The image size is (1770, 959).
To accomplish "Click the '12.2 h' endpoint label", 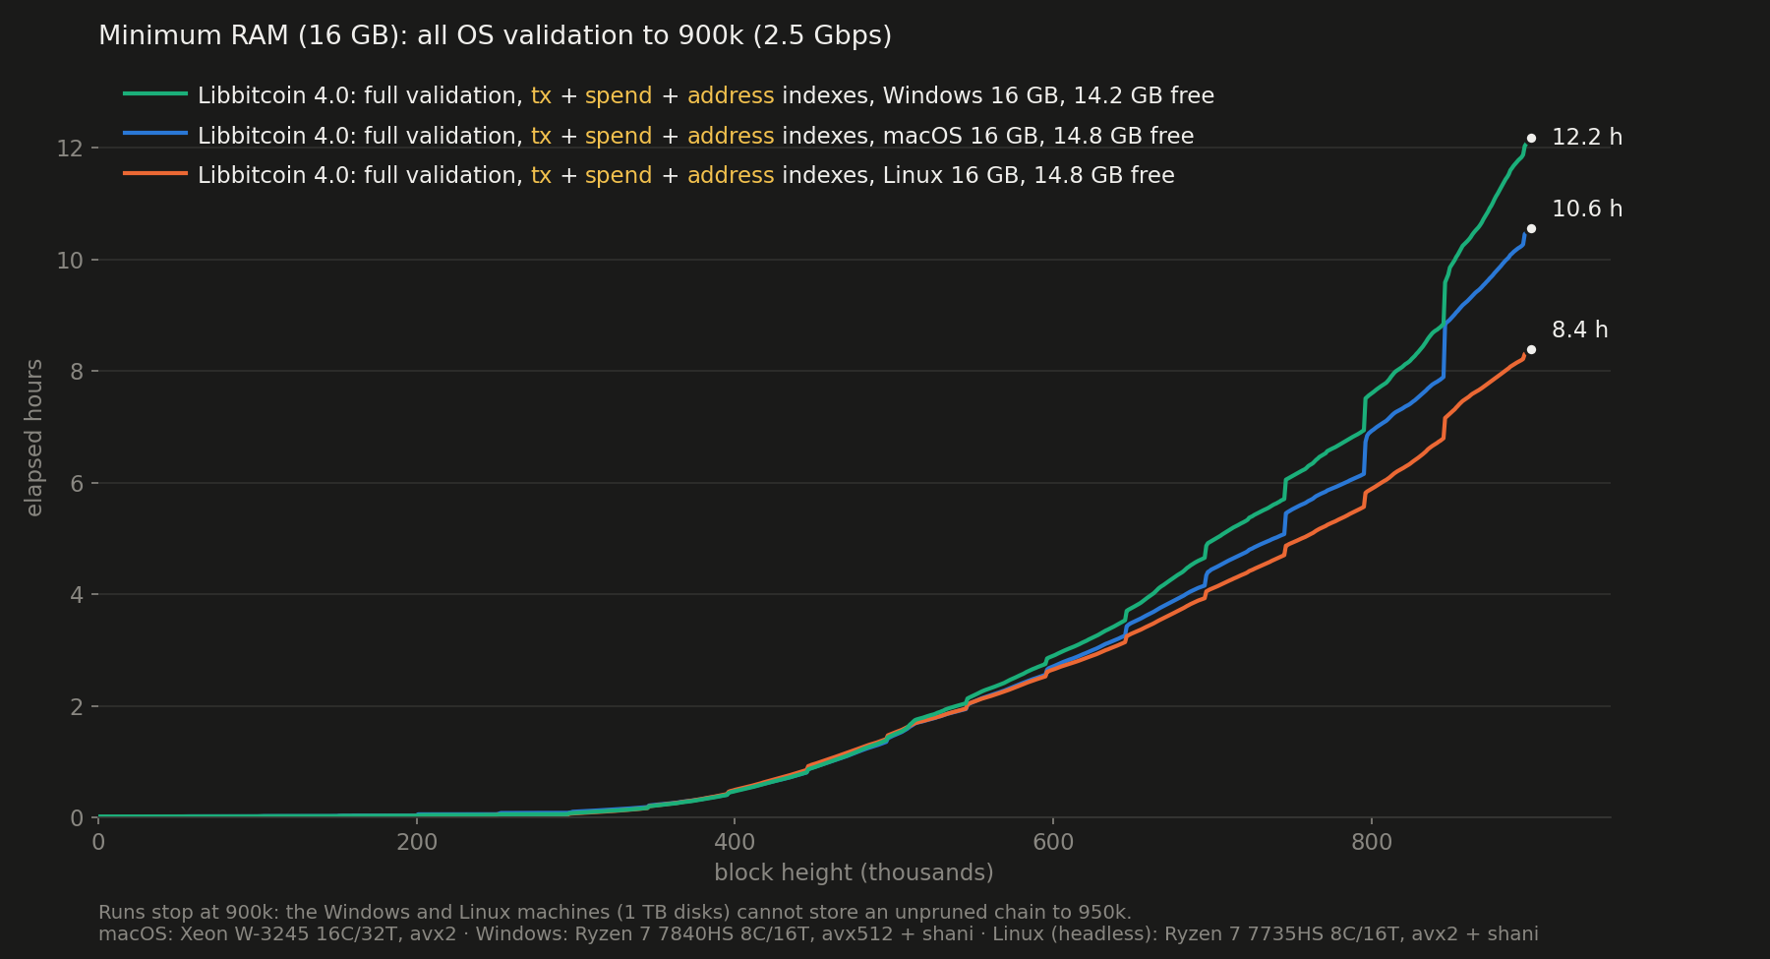I will pyautogui.click(x=1587, y=138).
